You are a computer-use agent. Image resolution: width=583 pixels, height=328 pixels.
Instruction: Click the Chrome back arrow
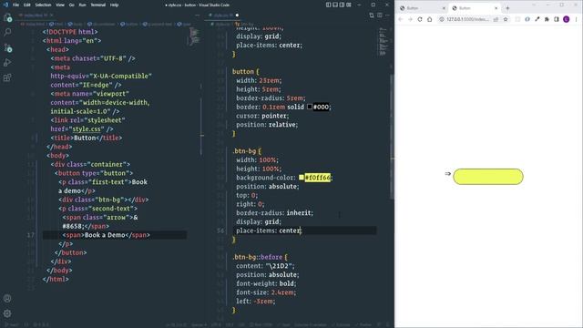coord(401,19)
